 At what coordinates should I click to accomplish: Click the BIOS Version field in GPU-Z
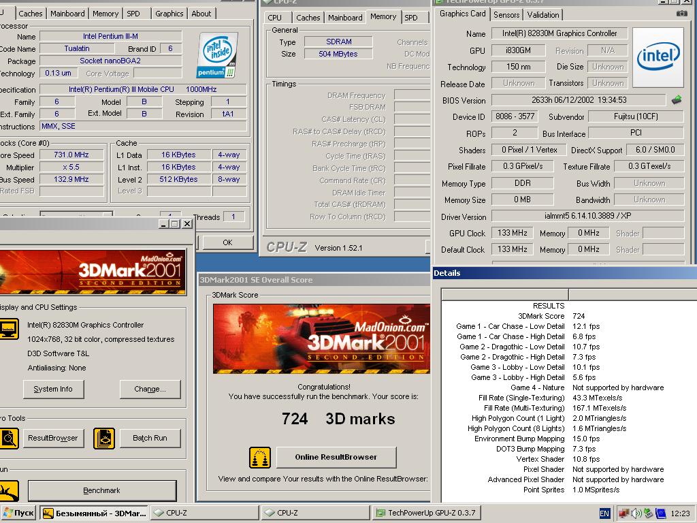[579, 100]
